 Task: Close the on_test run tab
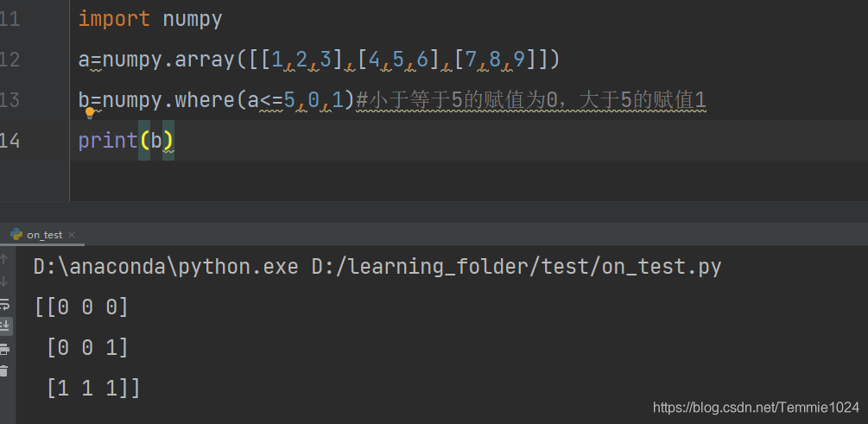[72, 235]
